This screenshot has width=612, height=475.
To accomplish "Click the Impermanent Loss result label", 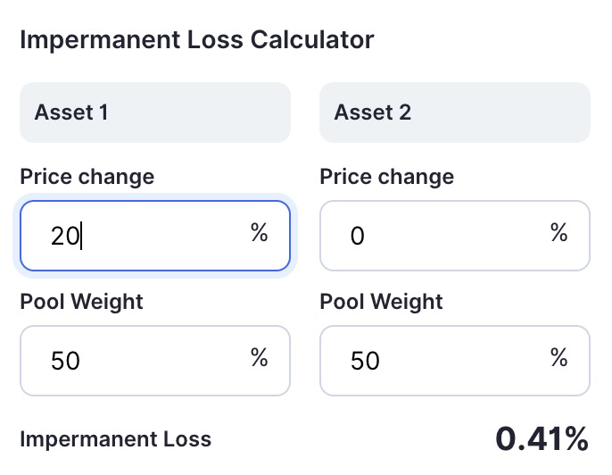I will coord(116,438).
